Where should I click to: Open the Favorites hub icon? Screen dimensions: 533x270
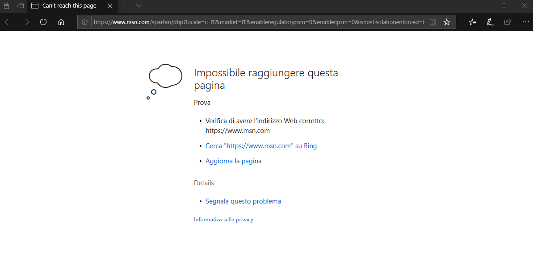click(x=472, y=22)
